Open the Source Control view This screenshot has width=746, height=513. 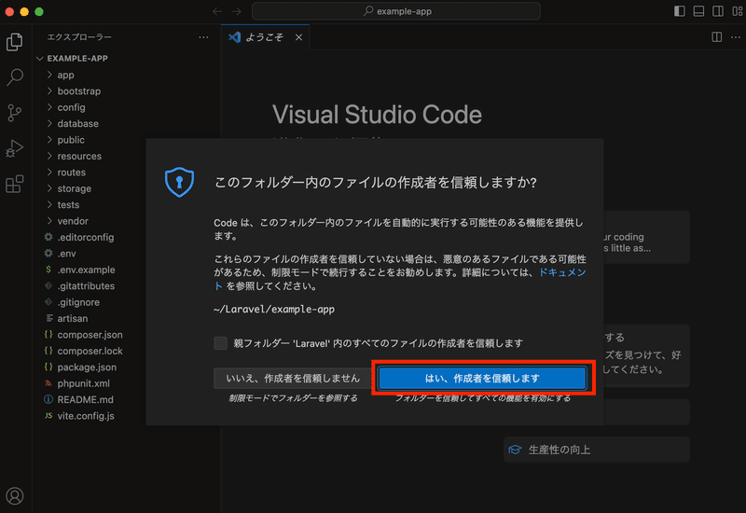click(x=15, y=113)
